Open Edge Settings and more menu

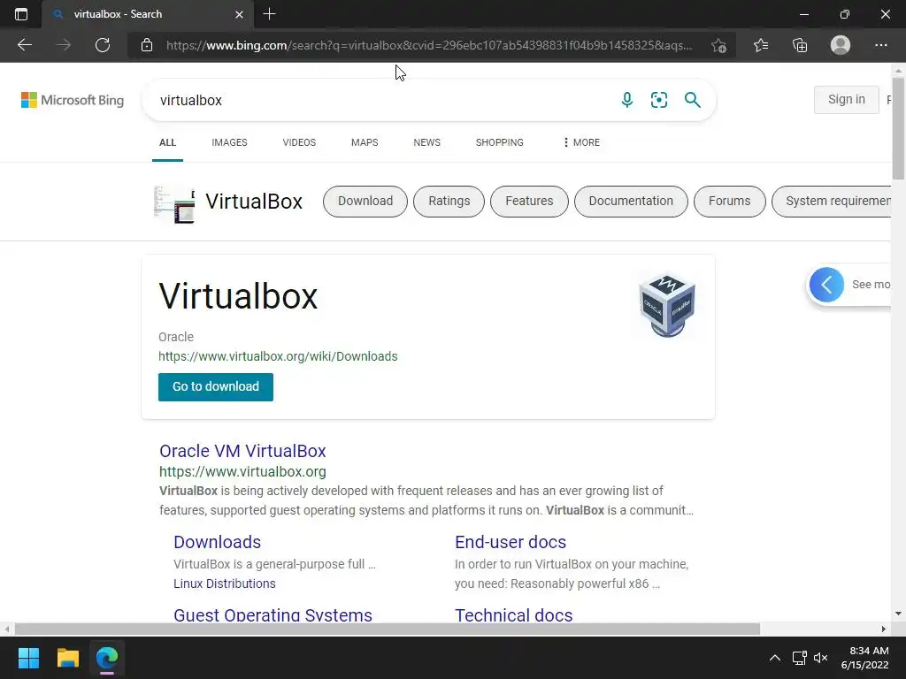click(880, 45)
